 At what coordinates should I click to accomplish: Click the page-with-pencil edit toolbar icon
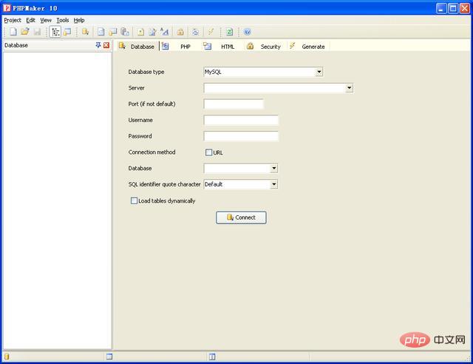pos(152,32)
